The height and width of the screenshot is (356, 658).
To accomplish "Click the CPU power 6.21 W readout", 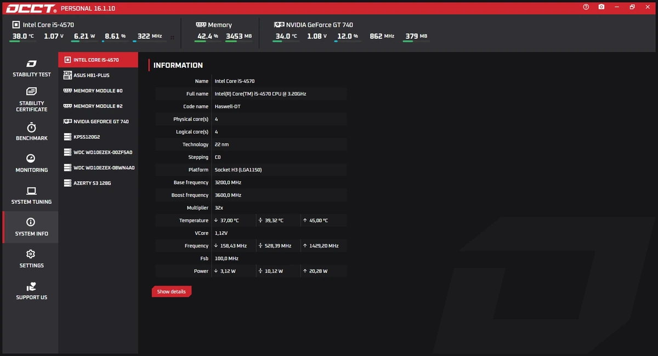I will pyautogui.click(x=84, y=36).
